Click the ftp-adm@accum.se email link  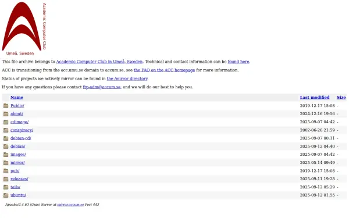point(102,87)
